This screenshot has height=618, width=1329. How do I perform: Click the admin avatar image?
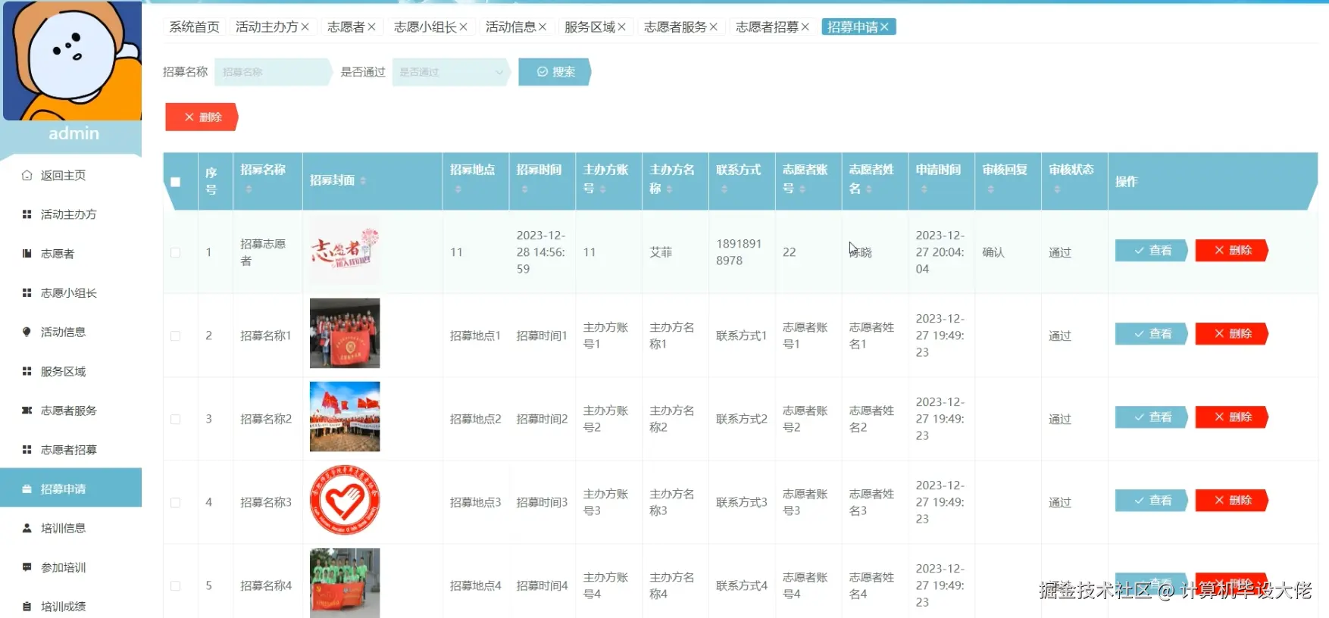tap(72, 61)
